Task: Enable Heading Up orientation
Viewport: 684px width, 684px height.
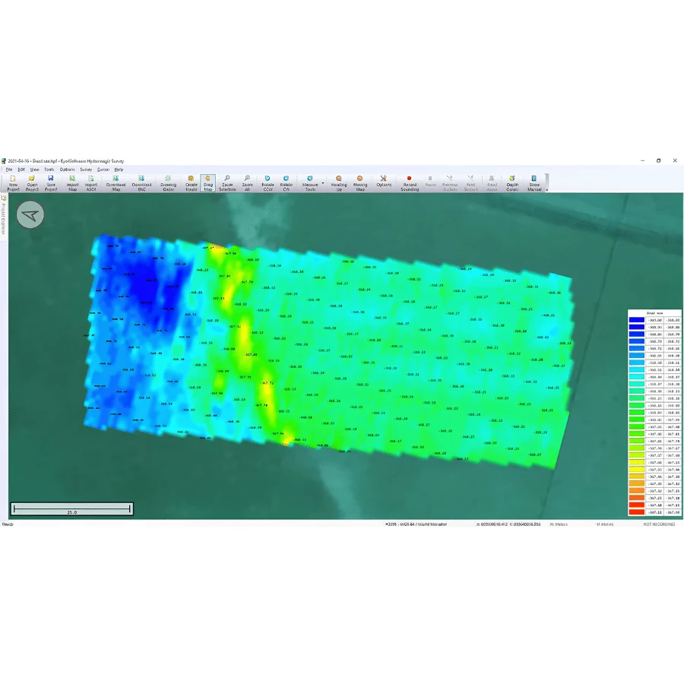Action: pyautogui.click(x=339, y=183)
